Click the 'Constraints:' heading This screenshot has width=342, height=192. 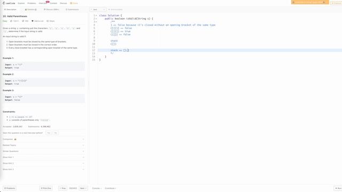coord(9,111)
